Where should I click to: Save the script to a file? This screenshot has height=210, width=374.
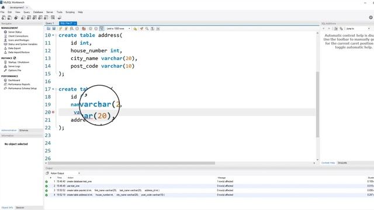[54, 29]
